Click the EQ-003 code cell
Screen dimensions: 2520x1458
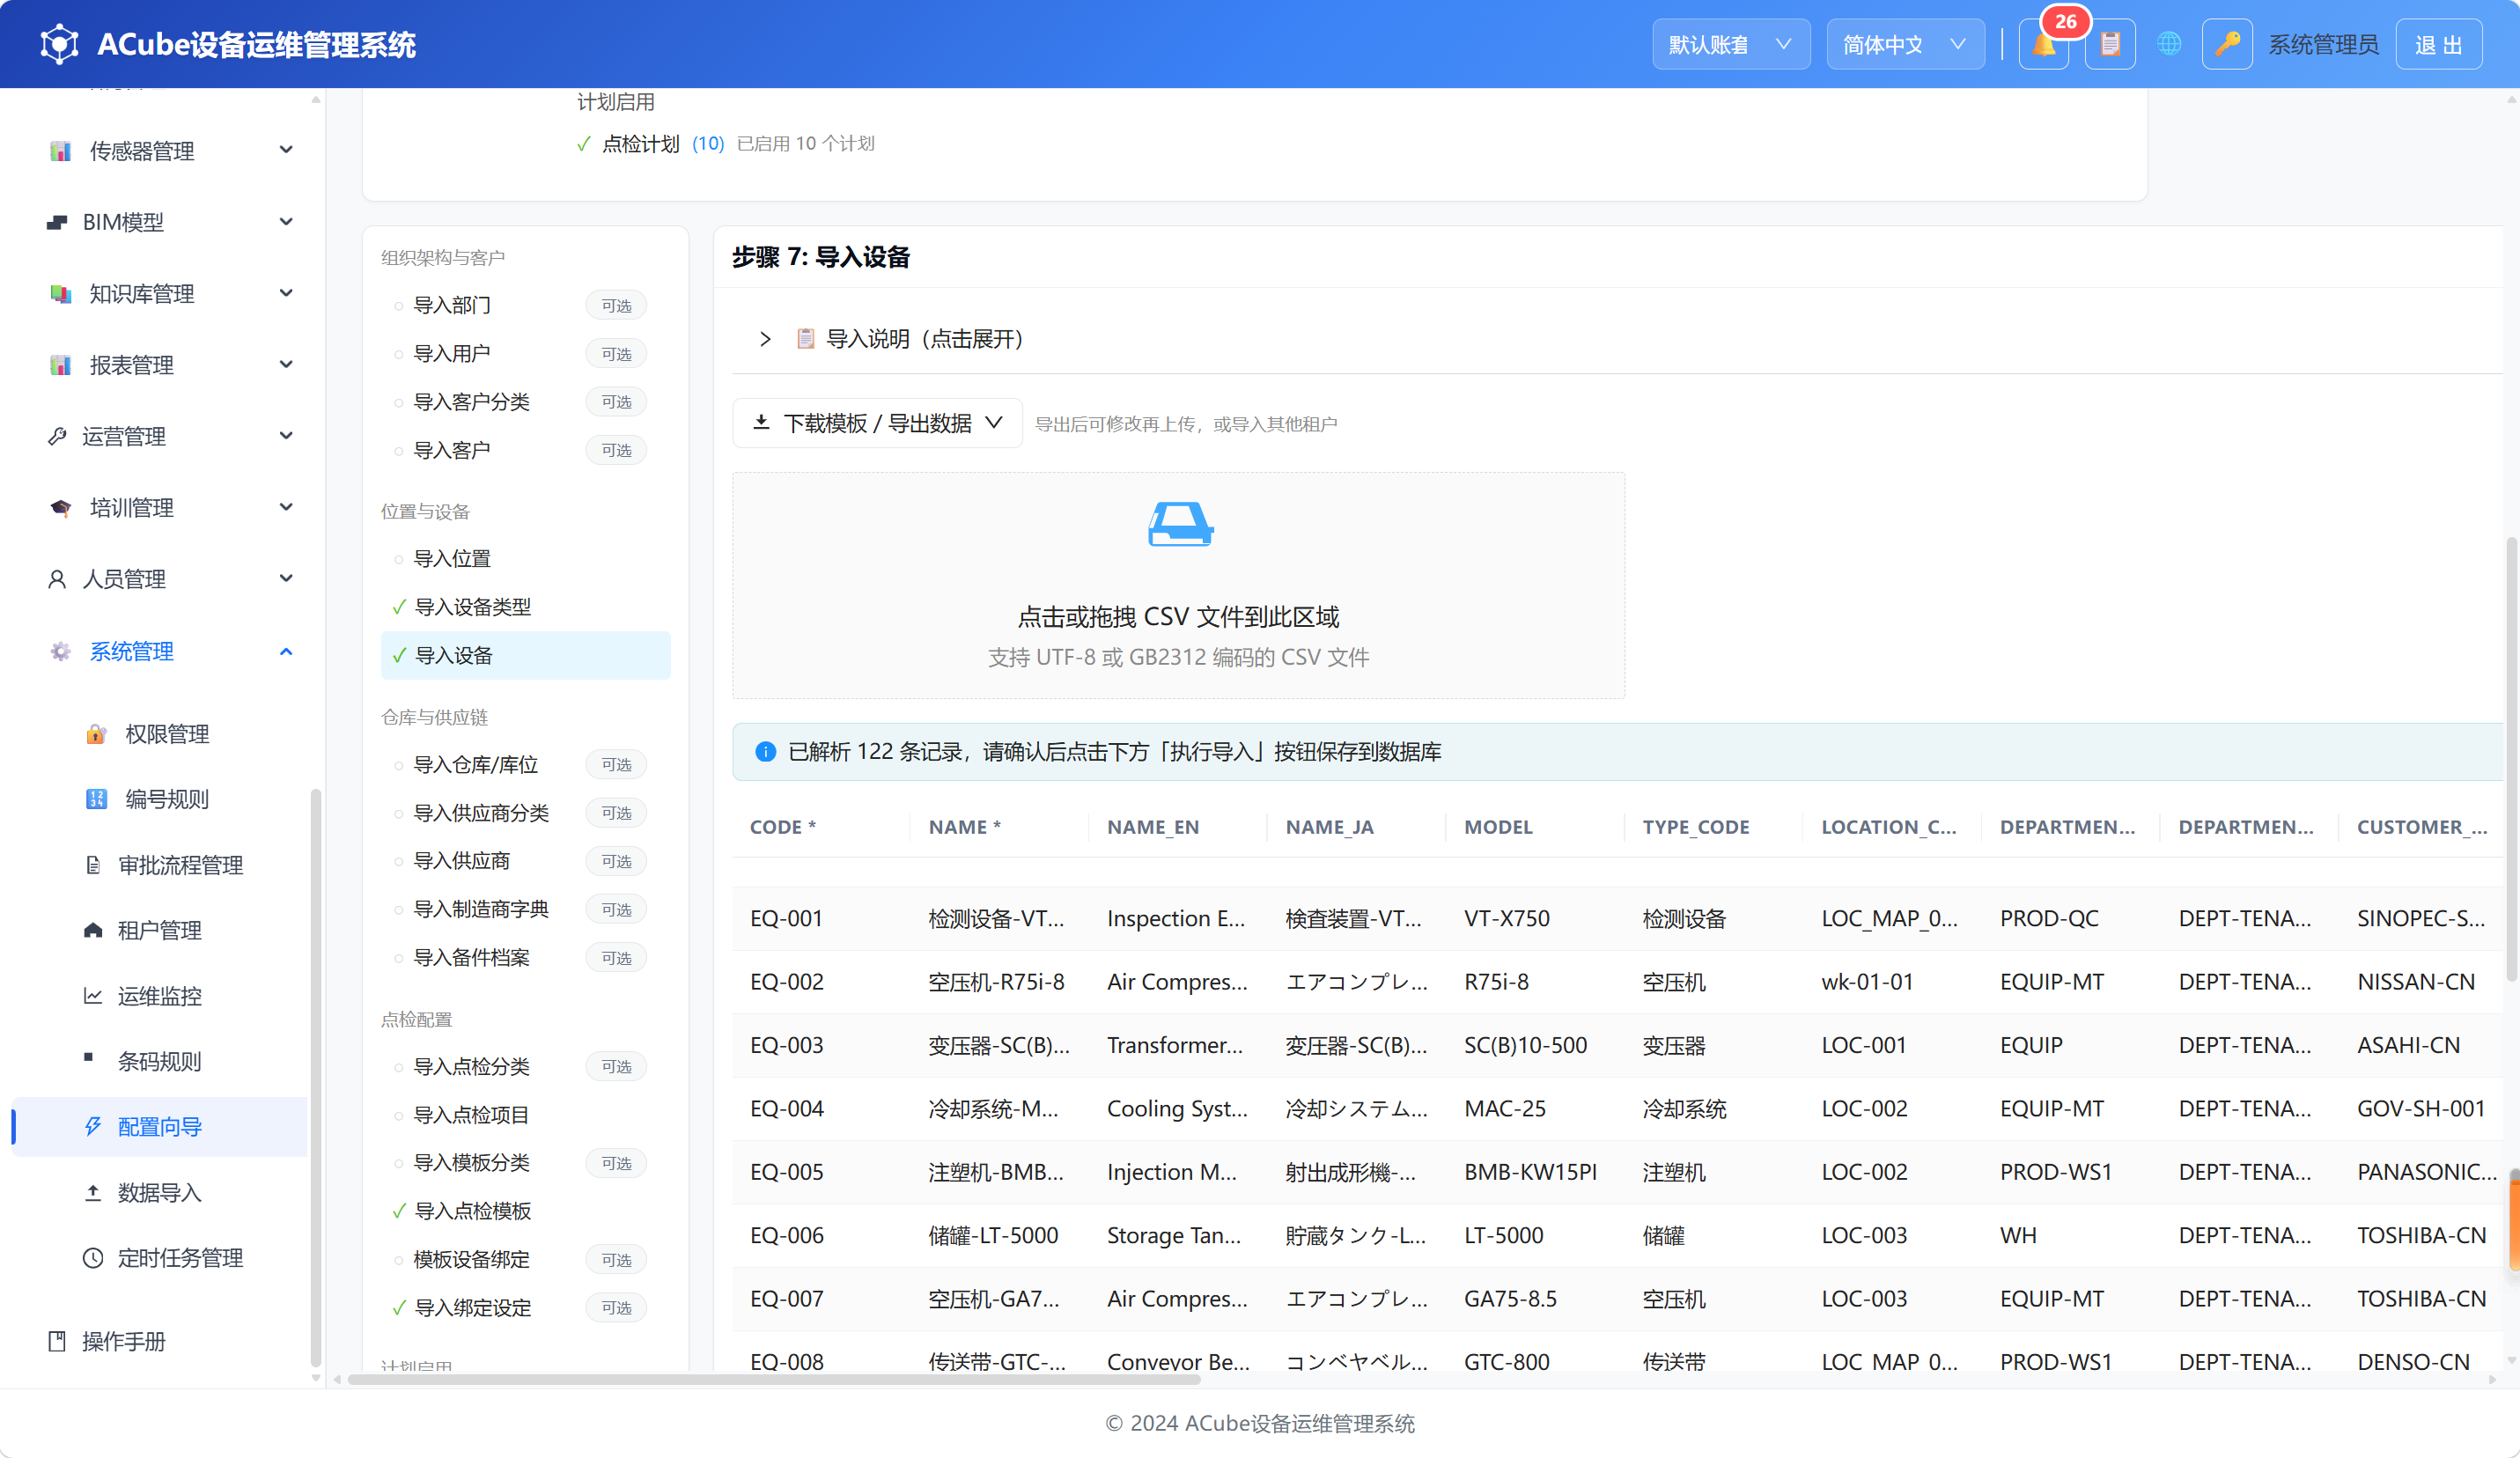point(787,1045)
